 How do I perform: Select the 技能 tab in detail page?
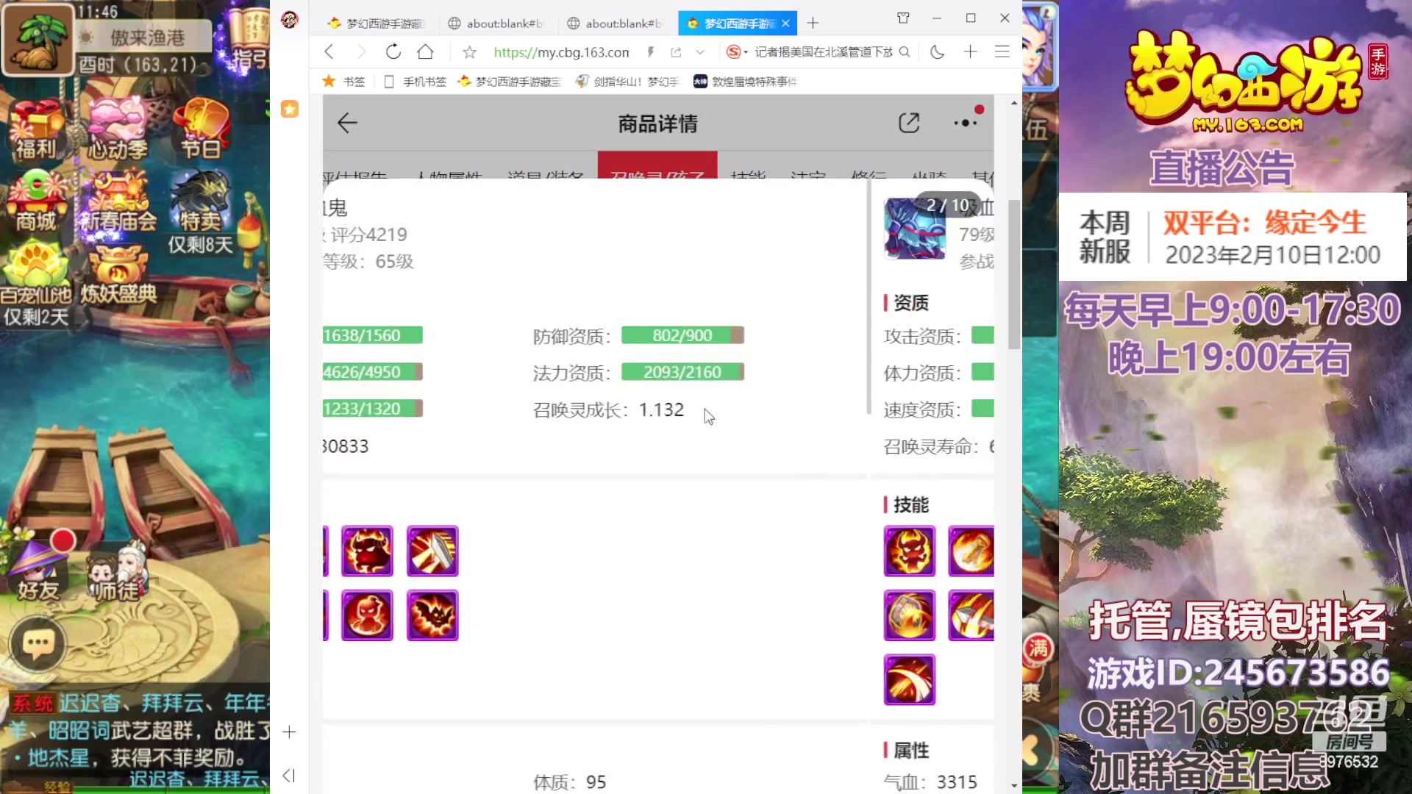tap(748, 175)
